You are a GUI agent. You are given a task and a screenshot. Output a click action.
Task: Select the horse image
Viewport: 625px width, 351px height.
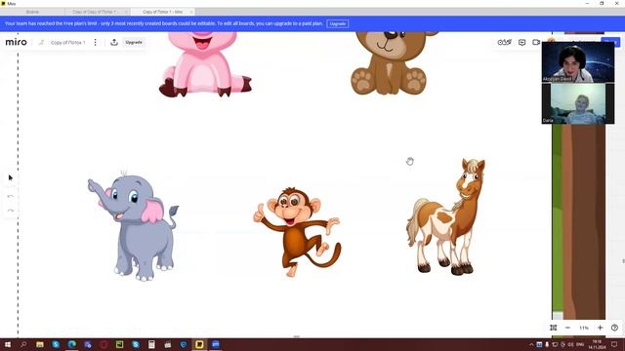445,216
